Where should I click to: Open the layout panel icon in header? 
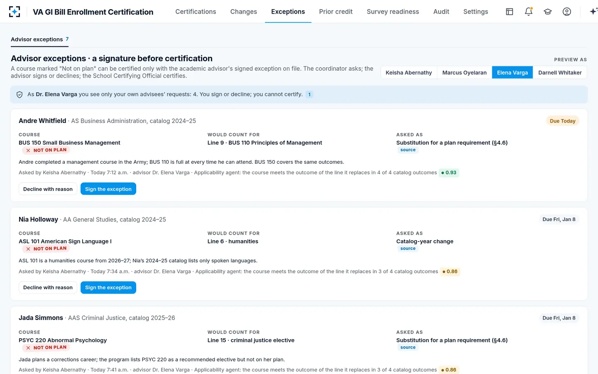[x=510, y=12]
